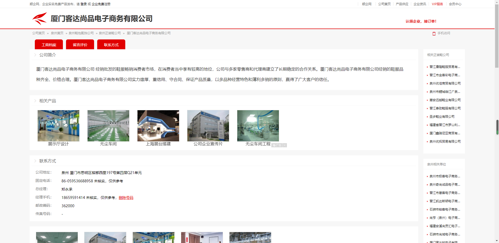Open 晋江凯达斯顿电子商... link
499x243 pixels.
(445, 201)
